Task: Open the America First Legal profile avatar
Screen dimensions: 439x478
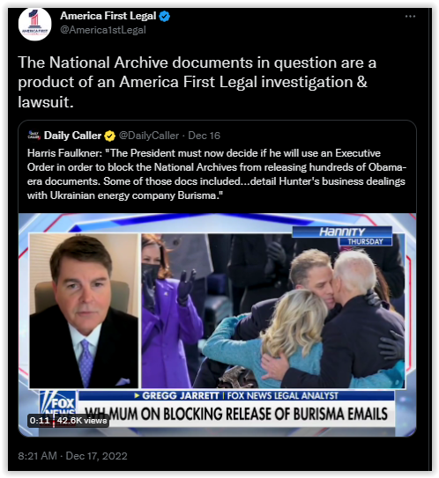Action: [x=34, y=24]
